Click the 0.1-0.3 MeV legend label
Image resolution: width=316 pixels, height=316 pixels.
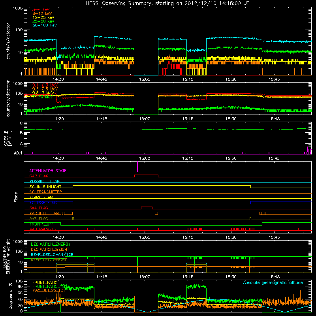point(45,85)
